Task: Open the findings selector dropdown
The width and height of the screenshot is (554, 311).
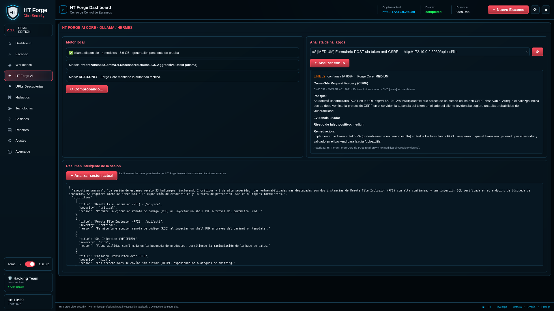Action: click(x=420, y=52)
